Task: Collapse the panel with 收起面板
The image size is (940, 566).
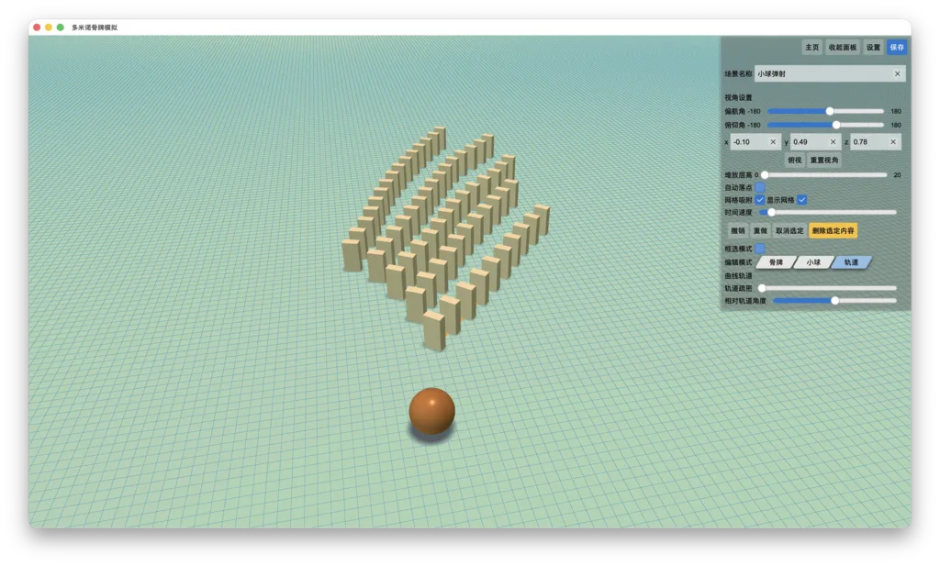Action: point(843,48)
